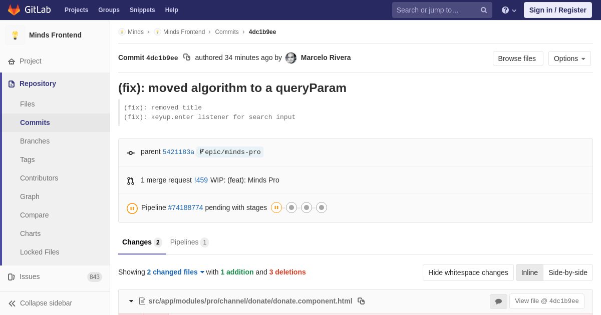
Task: Open Snippets in the top navbar
Action: (142, 10)
